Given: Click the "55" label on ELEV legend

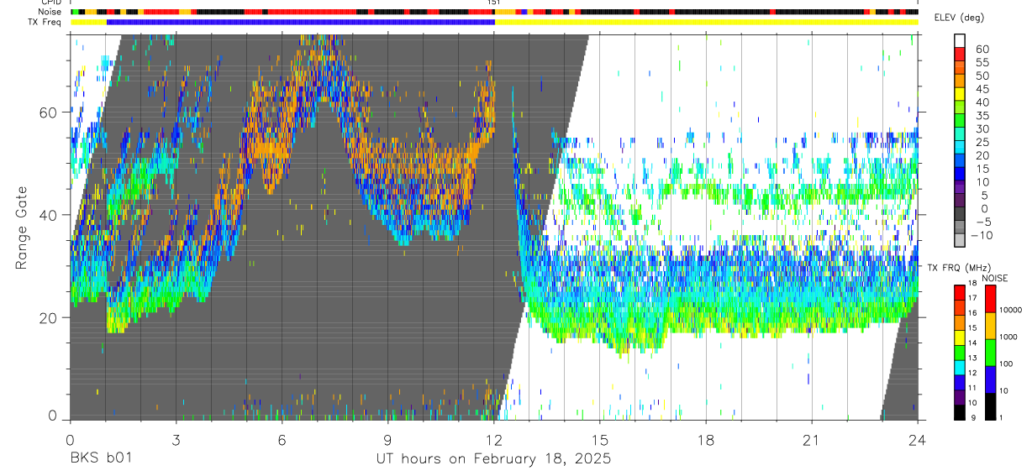Looking at the screenshot, I should tap(981, 61).
